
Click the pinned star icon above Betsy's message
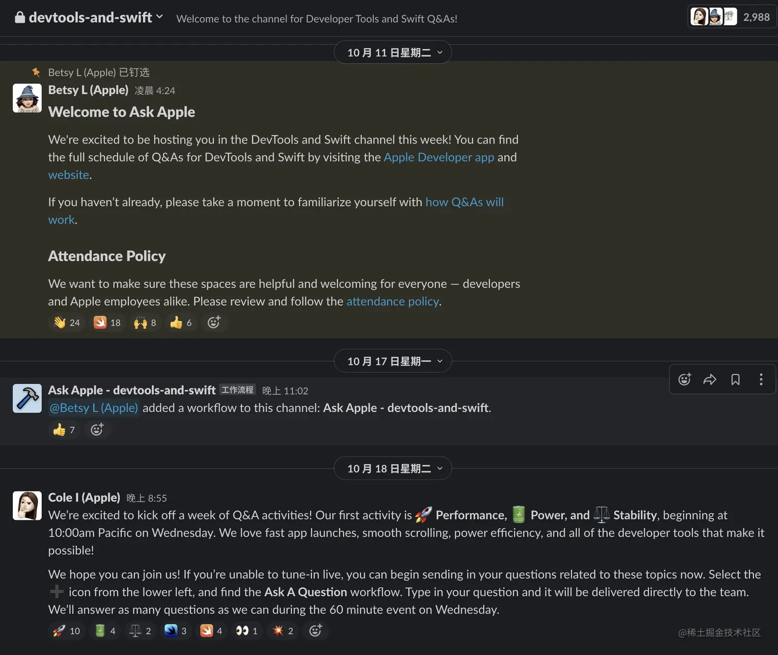pyautogui.click(x=36, y=72)
